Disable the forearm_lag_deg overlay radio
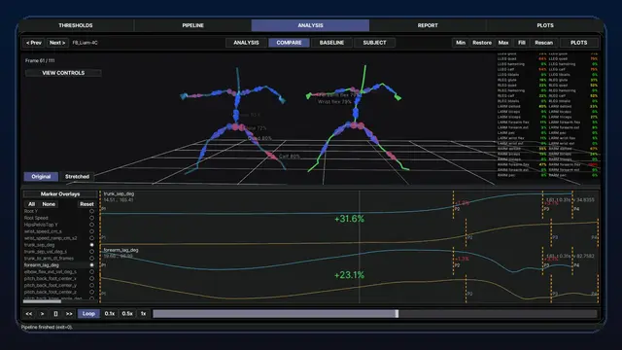 point(91,265)
